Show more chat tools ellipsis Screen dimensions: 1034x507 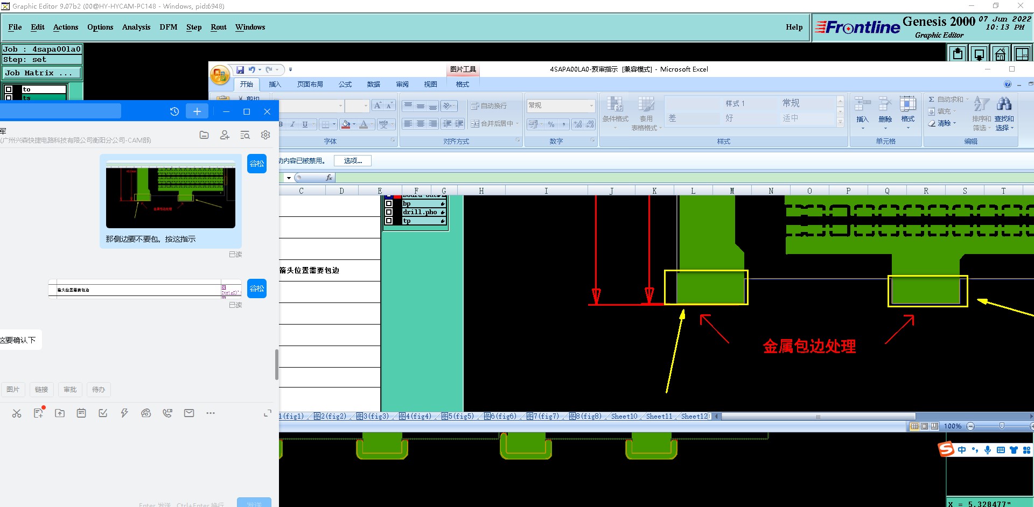point(211,413)
